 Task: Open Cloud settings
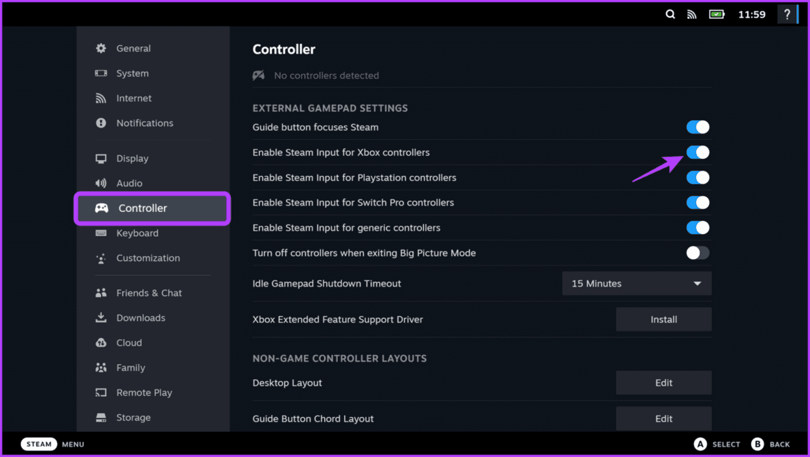point(153,342)
